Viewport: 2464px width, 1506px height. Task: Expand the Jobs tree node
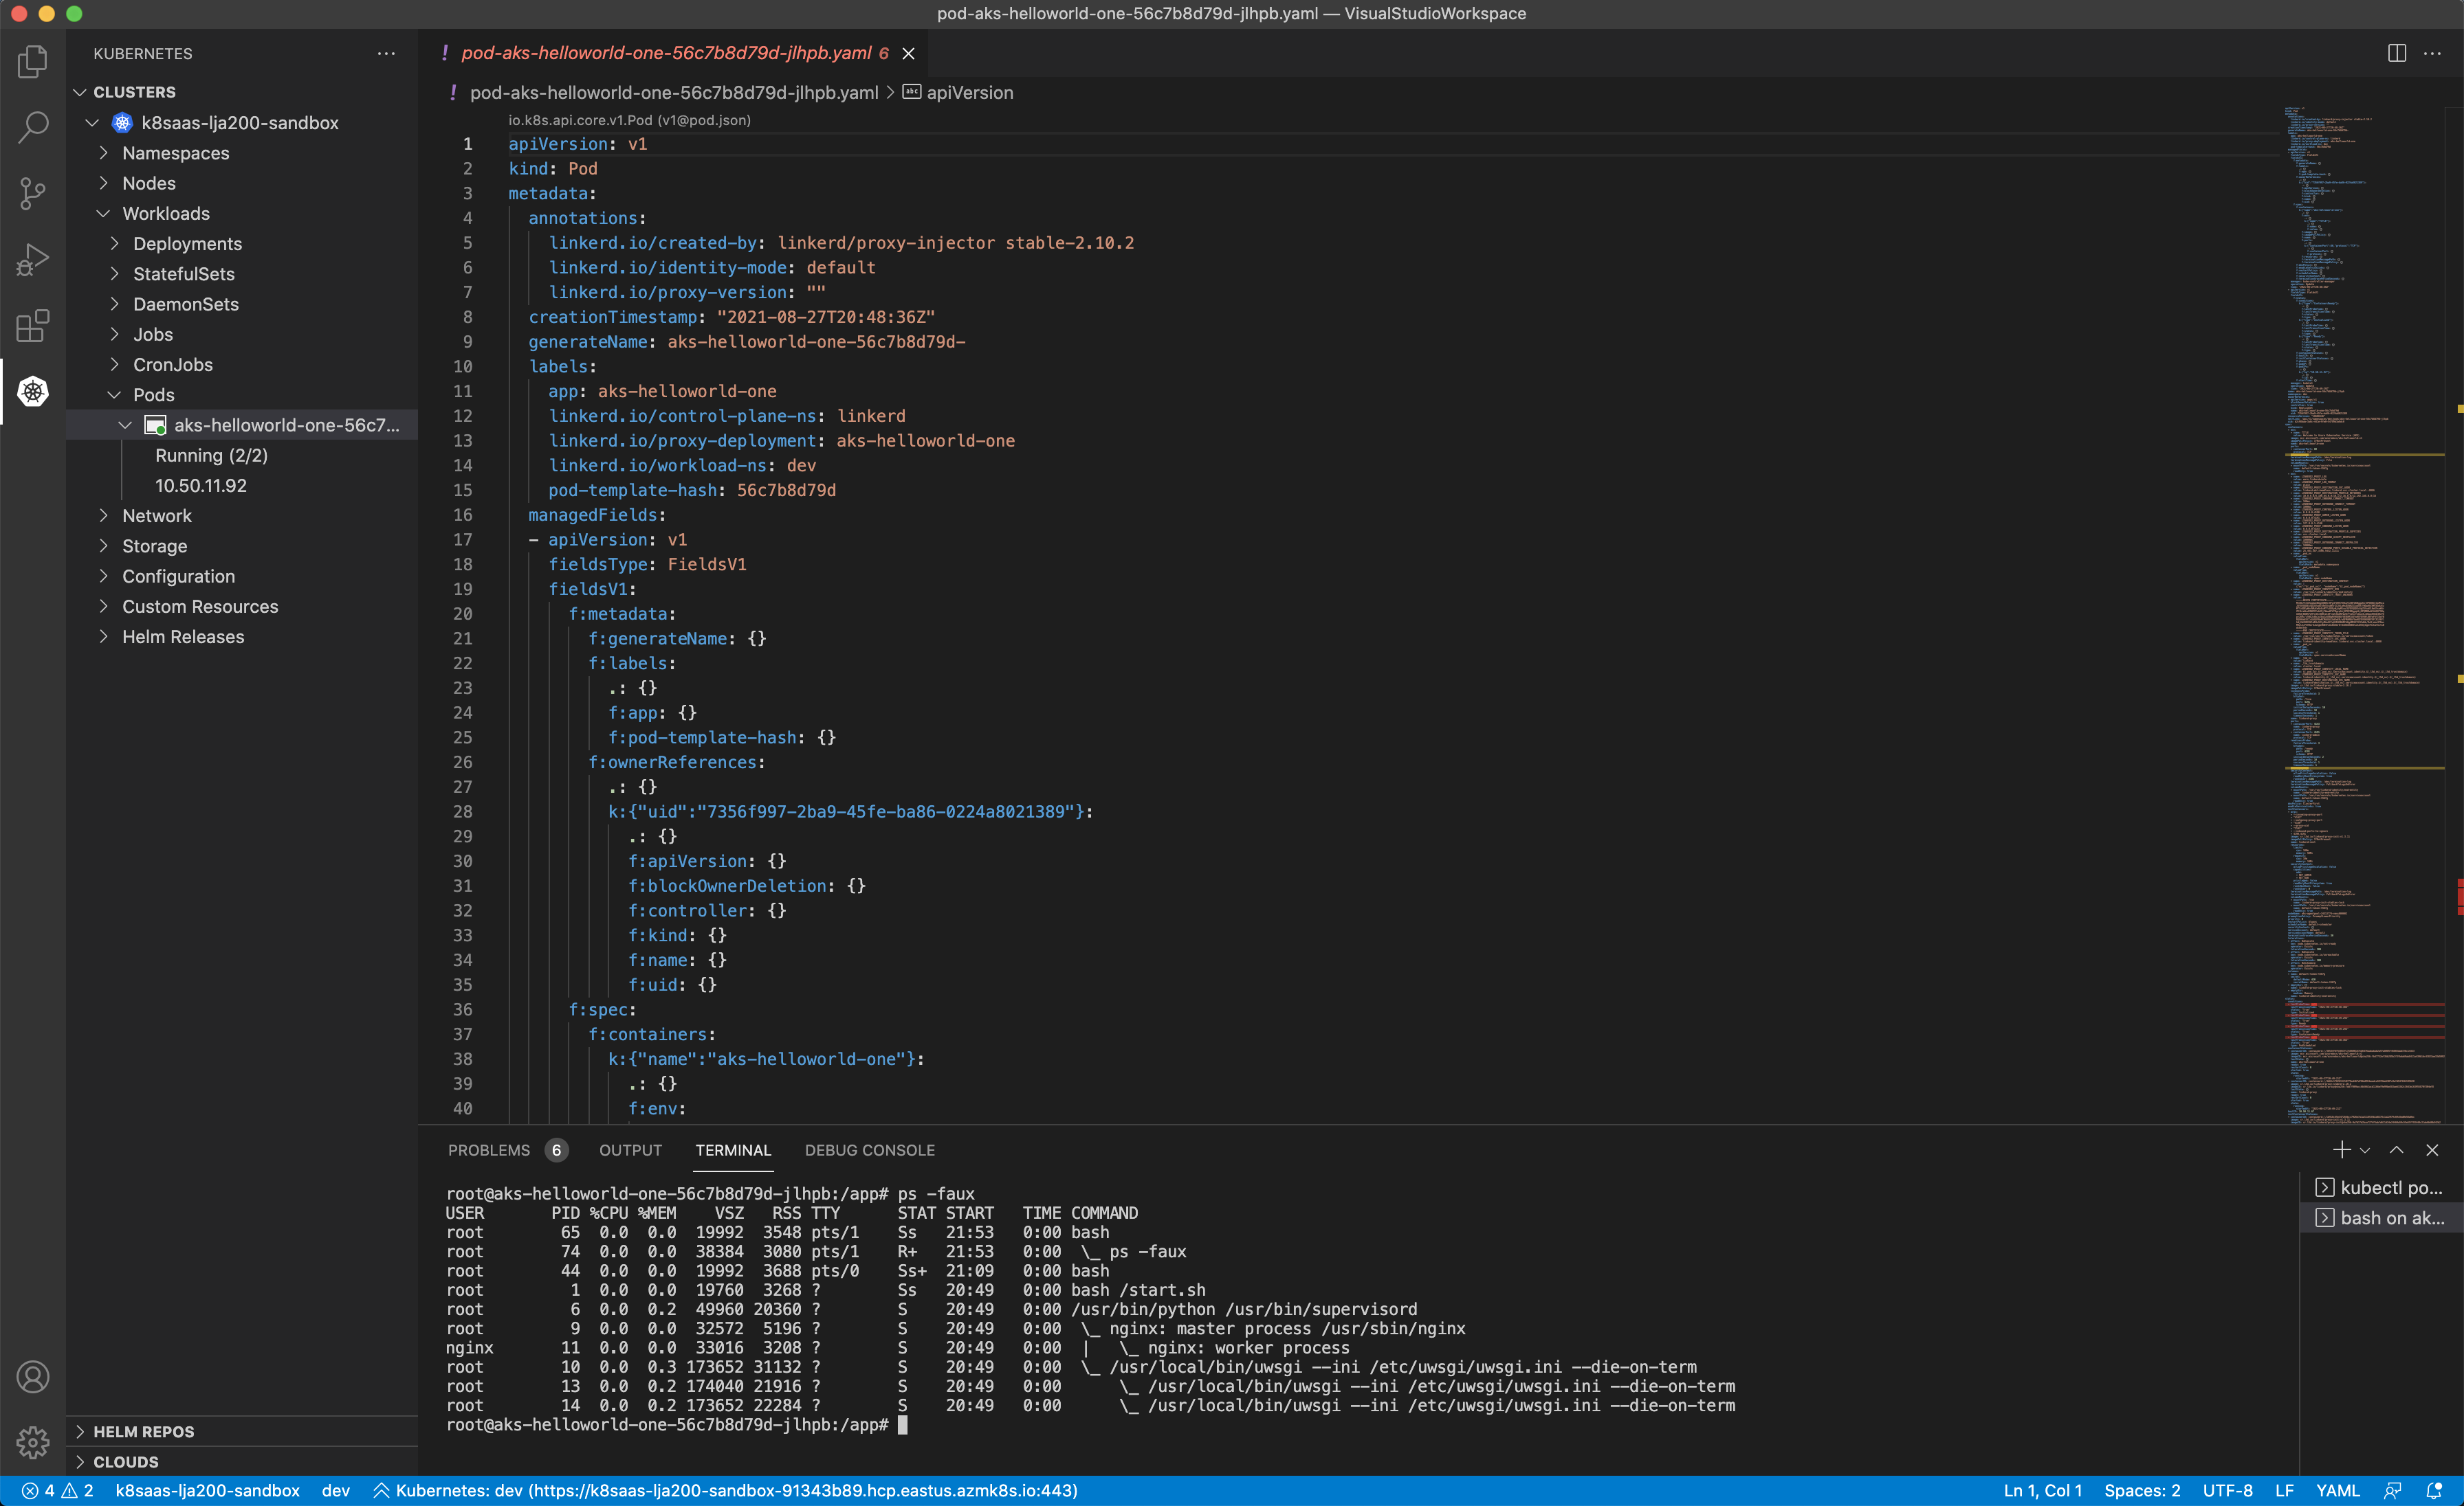[x=114, y=334]
